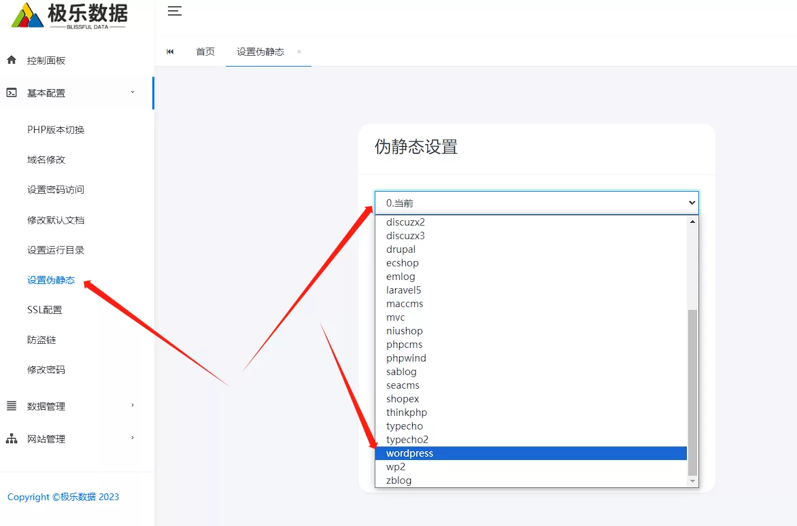Open SSL配置 page

click(45, 310)
